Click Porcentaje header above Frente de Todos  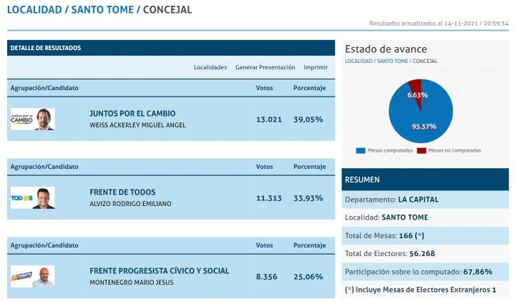(310, 167)
